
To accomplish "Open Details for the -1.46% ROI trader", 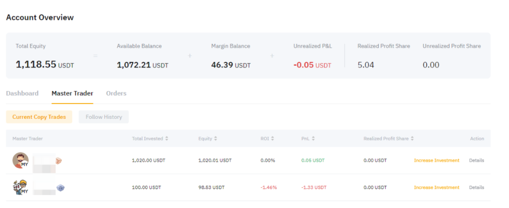I will 476,188.
